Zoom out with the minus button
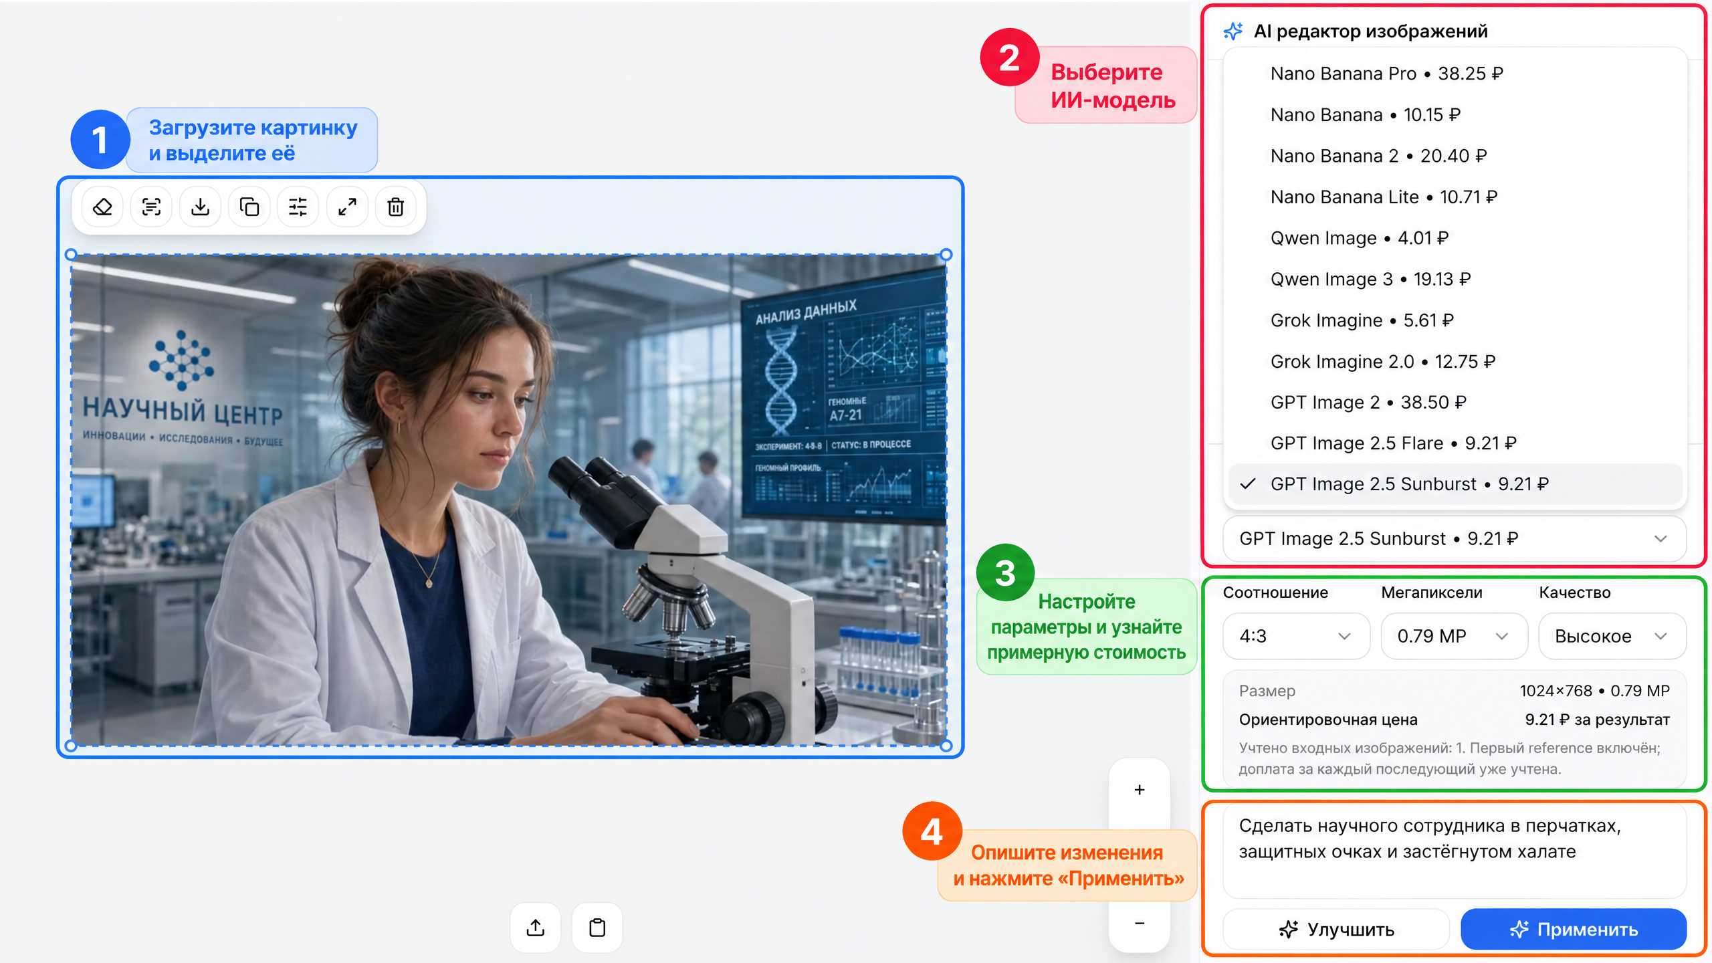The height and width of the screenshot is (963, 1712). tap(1140, 924)
